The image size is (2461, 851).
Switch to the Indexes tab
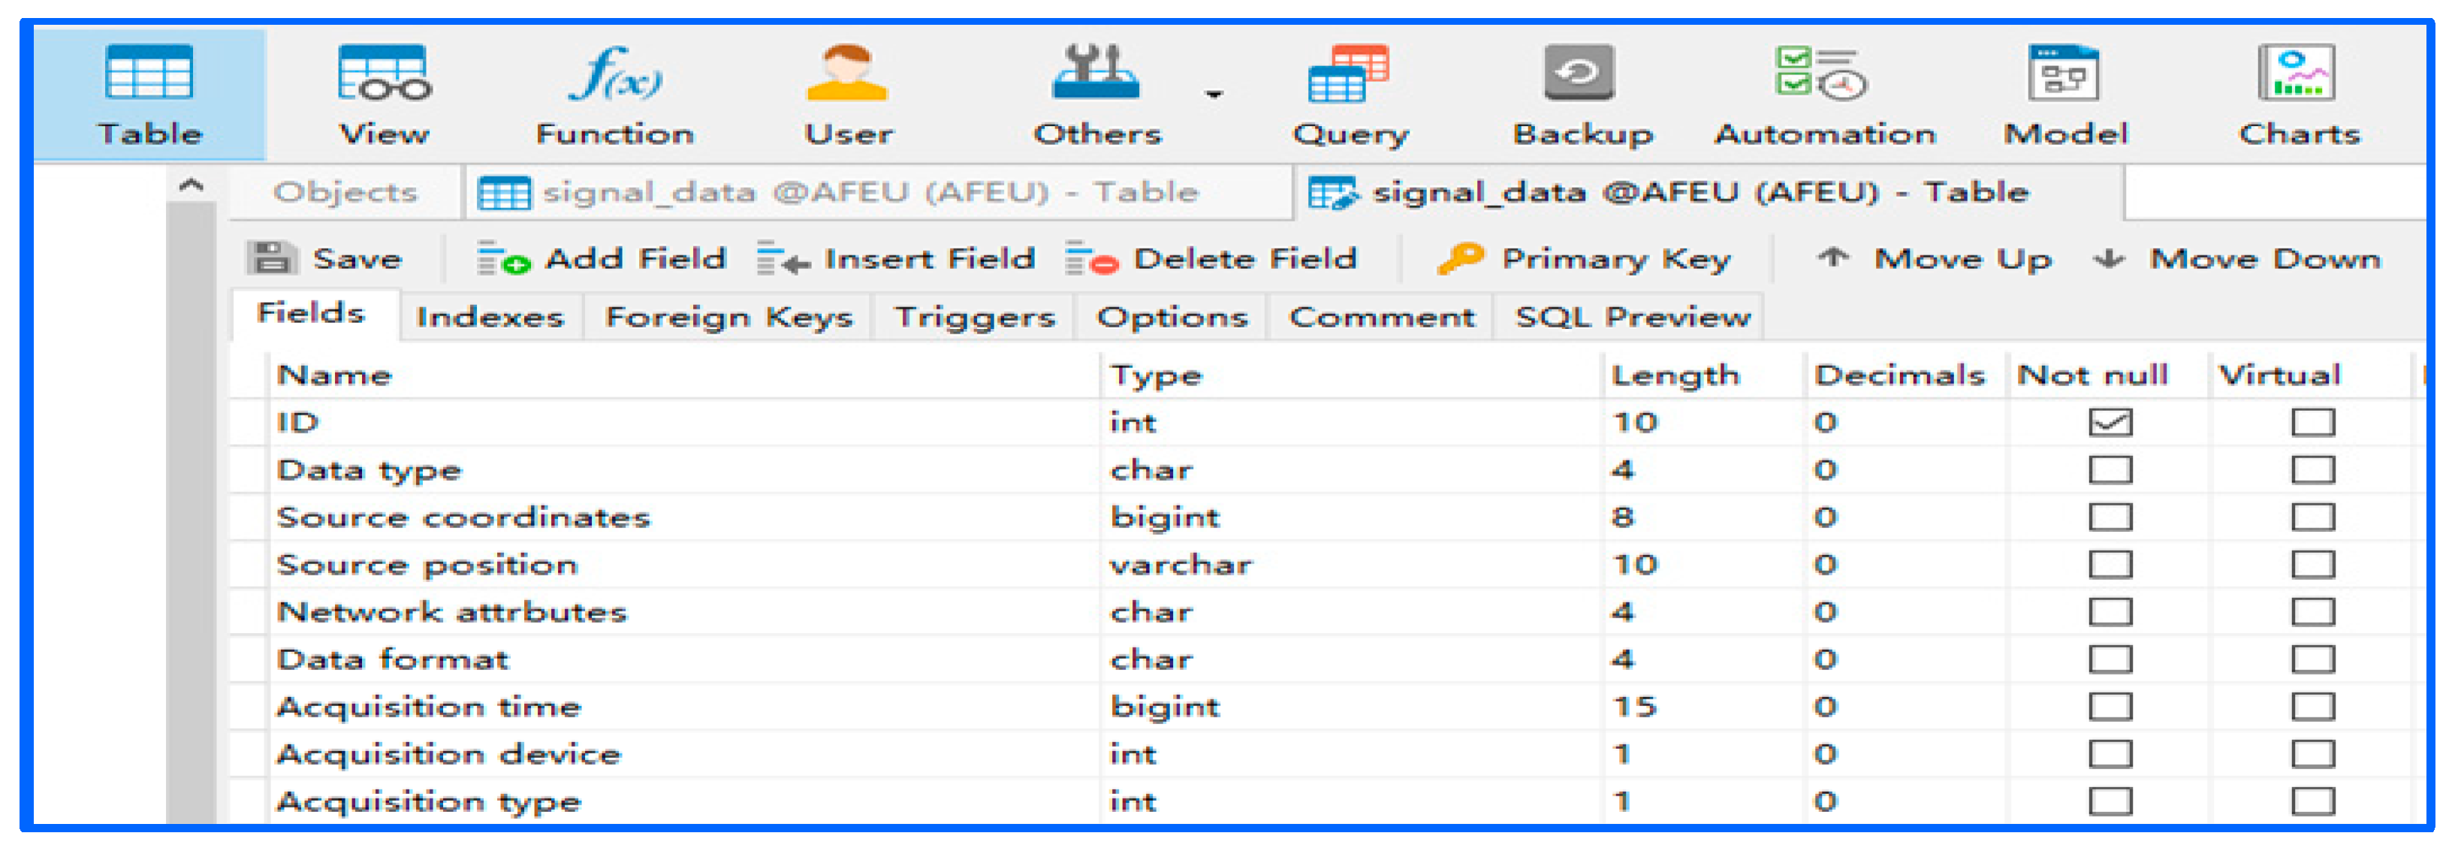click(489, 317)
